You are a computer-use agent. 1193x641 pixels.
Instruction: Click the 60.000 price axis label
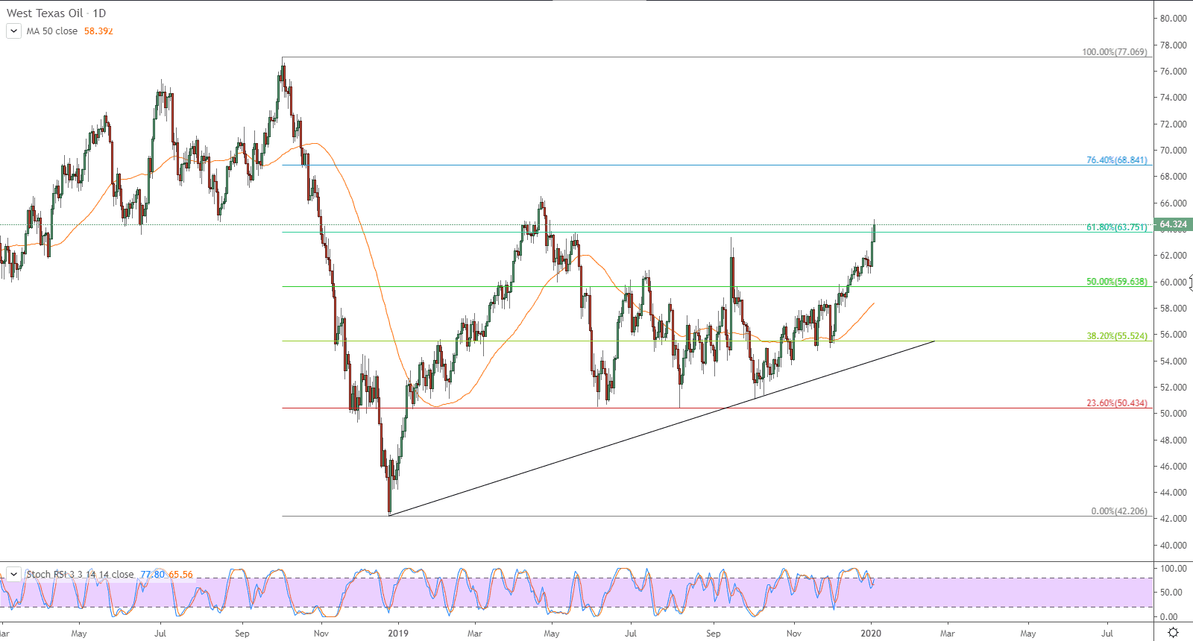(x=1174, y=282)
